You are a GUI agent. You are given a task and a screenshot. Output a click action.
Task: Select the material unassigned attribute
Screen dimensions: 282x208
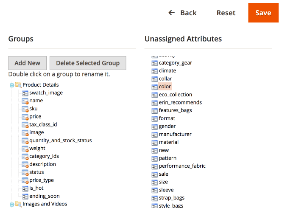click(169, 142)
